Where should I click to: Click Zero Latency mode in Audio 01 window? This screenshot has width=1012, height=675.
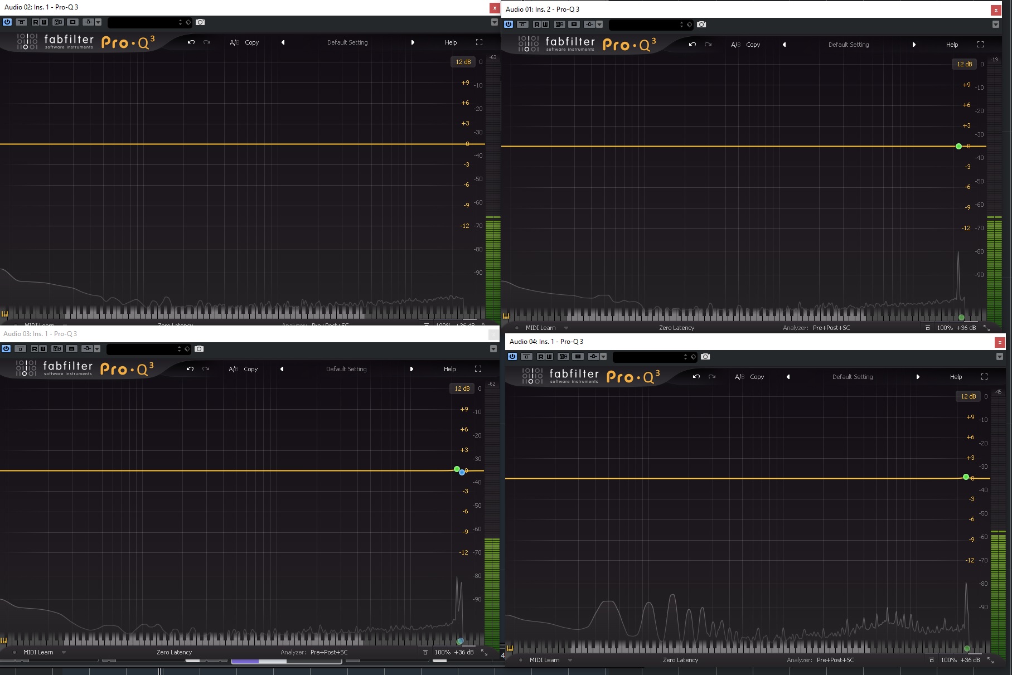[x=676, y=328]
